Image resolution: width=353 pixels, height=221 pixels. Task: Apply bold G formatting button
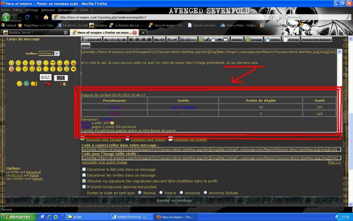pos(106,39)
